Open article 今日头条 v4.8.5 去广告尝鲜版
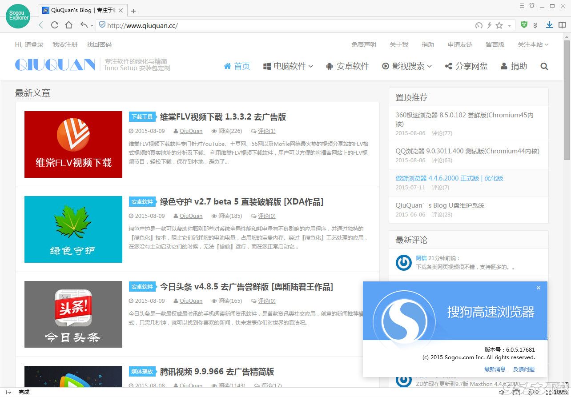This screenshot has width=571, height=397. coord(246,287)
